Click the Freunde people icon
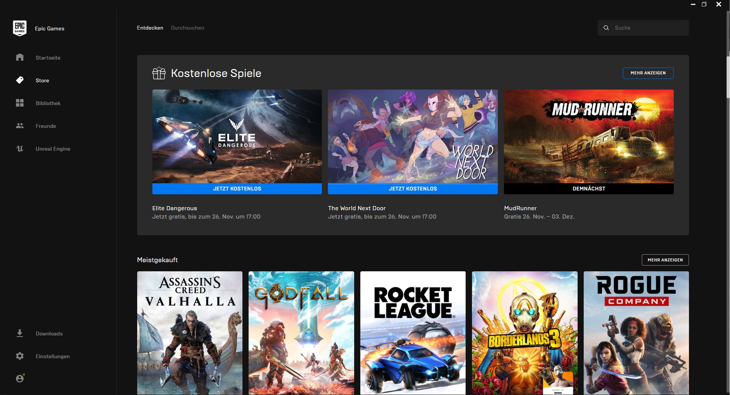Viewport: 730px width, 395px height. click(x=20, y=126)
